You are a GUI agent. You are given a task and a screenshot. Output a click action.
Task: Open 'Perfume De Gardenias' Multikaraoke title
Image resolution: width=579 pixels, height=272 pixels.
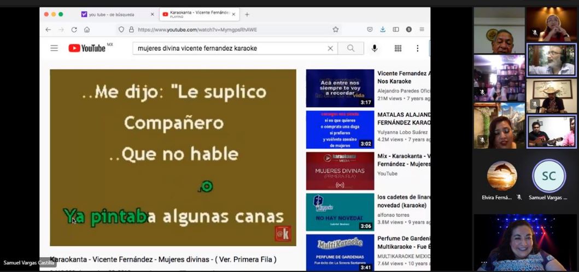tap(404, 243)
